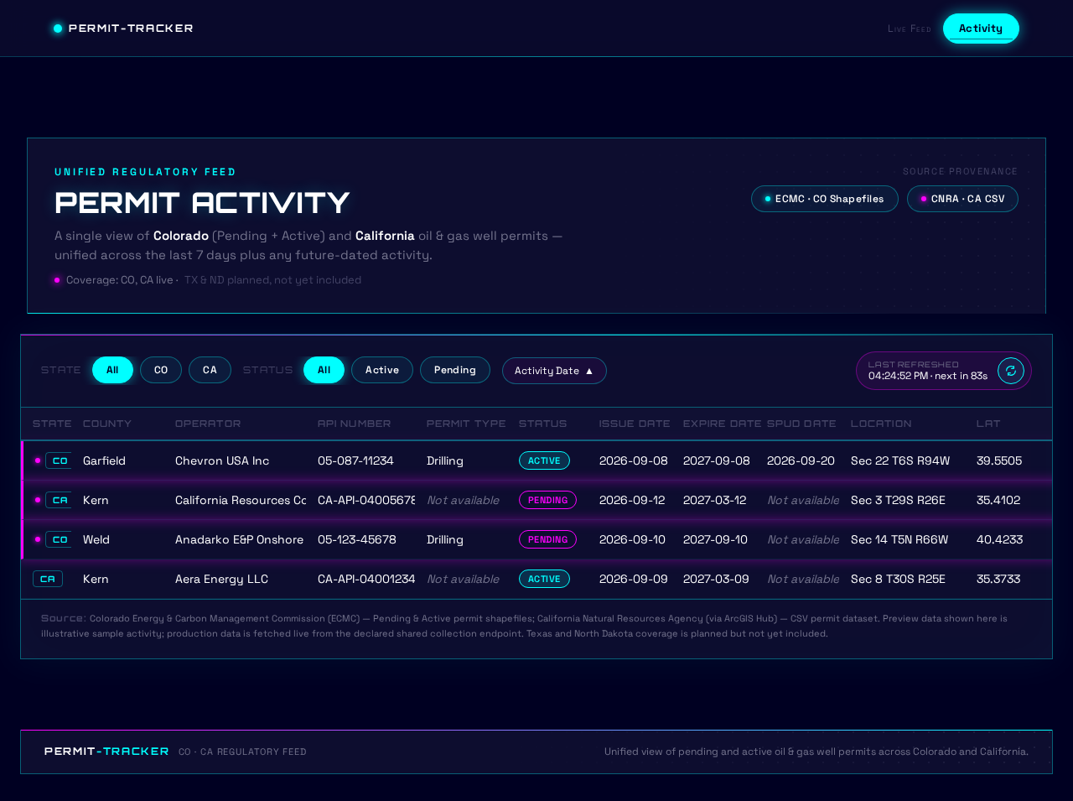Click the PERMIT-TRACKER logo in header
1073x801 pixels.
pyautogui.click(x=122, y=29)
